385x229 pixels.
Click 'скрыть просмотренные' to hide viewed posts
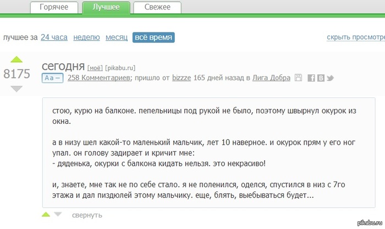355,37
